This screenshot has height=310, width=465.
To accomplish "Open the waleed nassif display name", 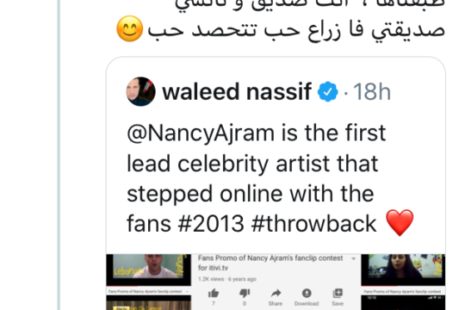I will 237,91.
